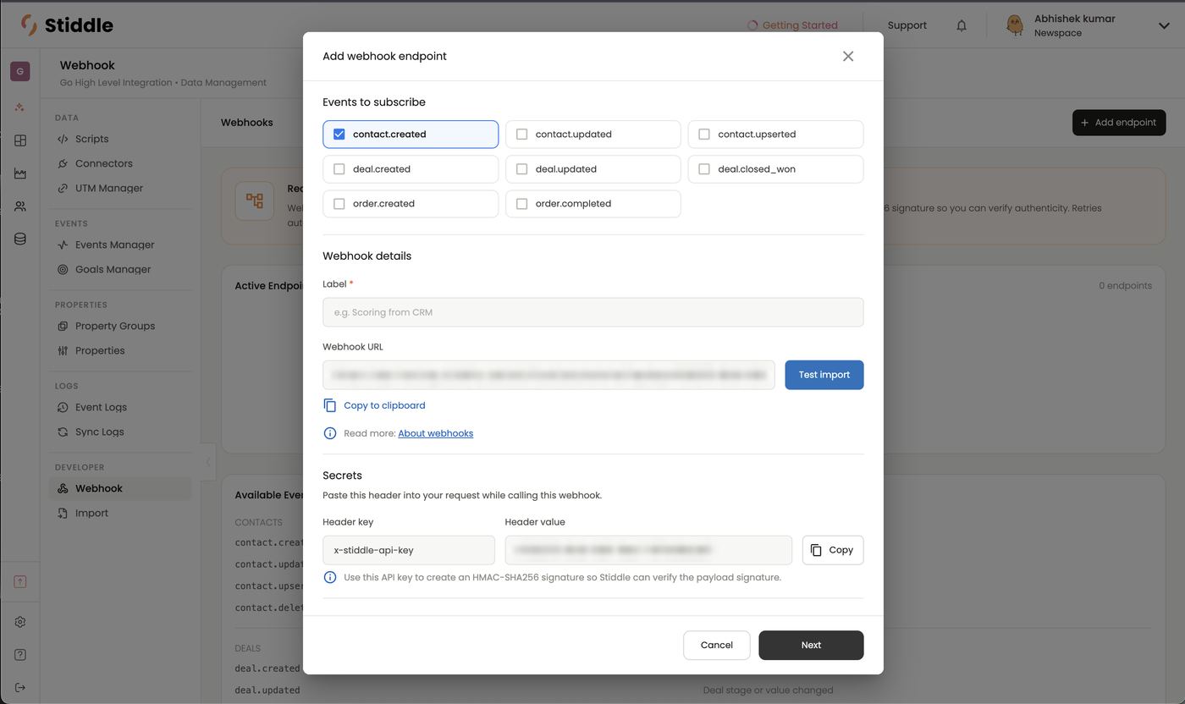Check the contact.upserted event
Viewport: 1185px width, 704px height.
click(x=704, y=135)
